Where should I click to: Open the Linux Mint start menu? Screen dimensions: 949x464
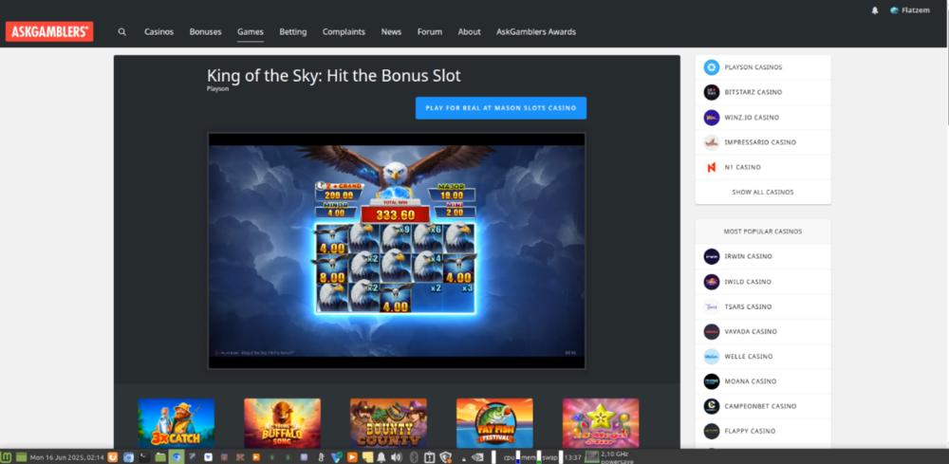[x=7, y=456]
